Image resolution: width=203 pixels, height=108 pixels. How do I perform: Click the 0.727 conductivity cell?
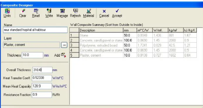[x=160, y=55]
